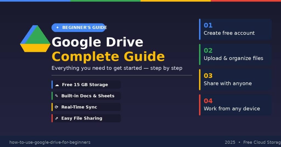281x147 pixels.
Task: Click the sparkle icon in Beginner's Guide badge
Action: [57, 28]
